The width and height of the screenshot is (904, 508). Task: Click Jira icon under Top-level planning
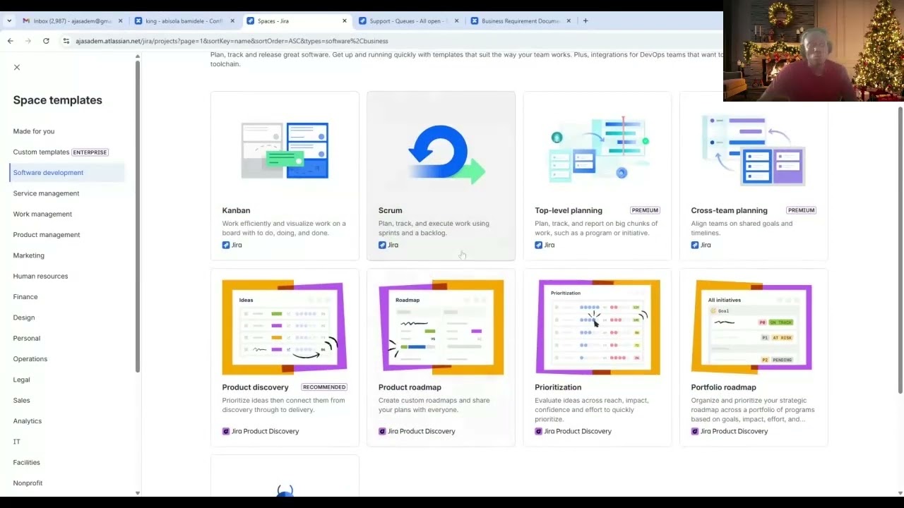tap(538, 245)
